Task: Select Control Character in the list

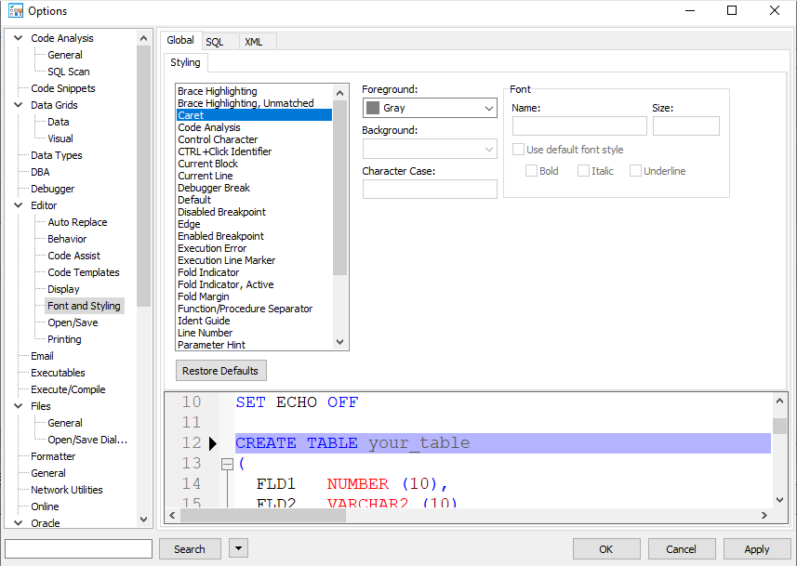Action: tap(254, 139)
